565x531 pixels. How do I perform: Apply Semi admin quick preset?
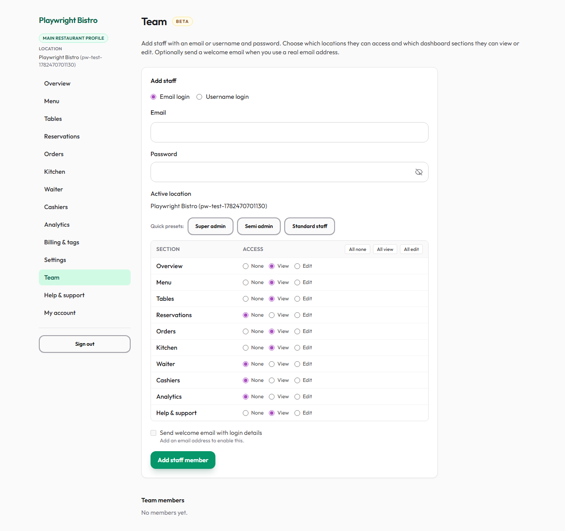click(259, 226)
